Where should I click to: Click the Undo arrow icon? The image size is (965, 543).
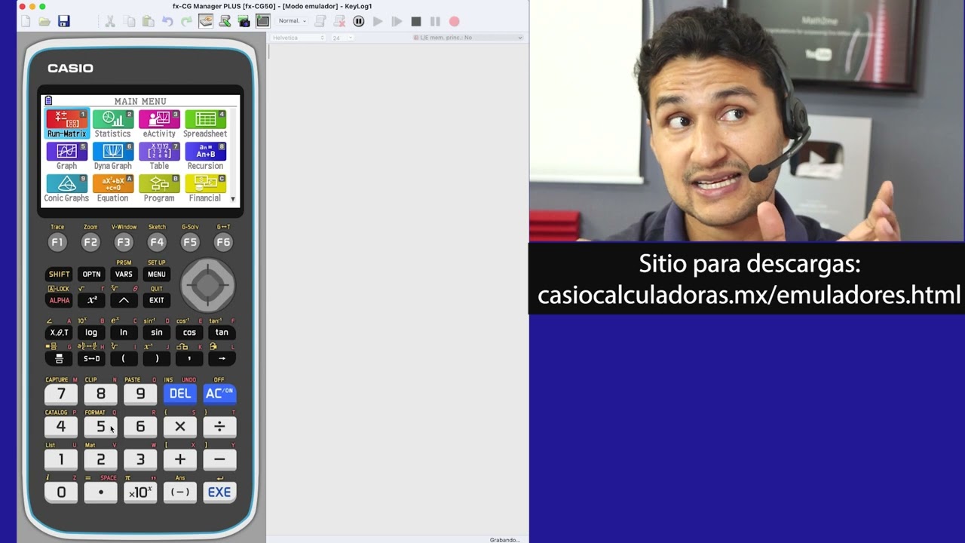pos(167,22)
